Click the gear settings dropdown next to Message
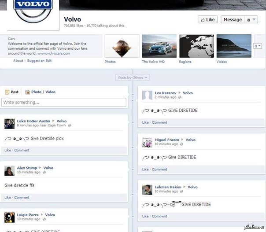 tap(251, 20)
